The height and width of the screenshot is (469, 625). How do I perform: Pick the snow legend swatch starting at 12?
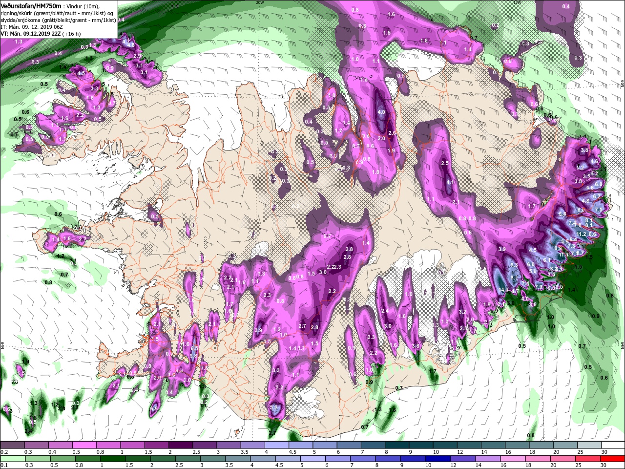tap(469, 445)
